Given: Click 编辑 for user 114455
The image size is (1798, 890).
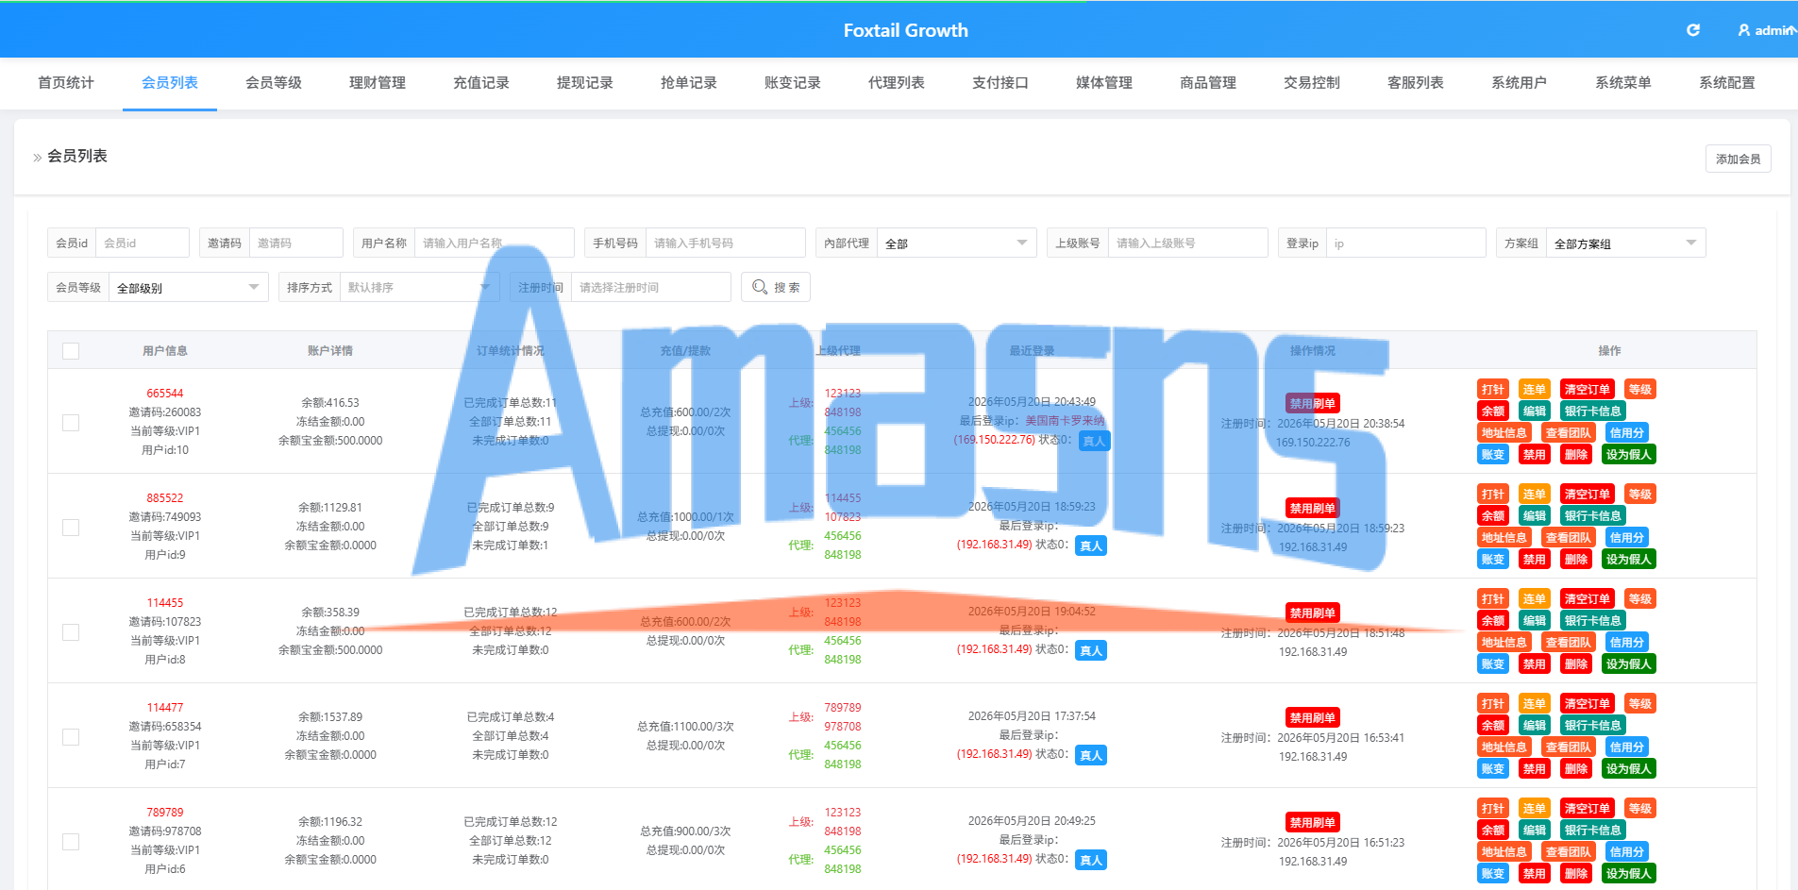Looking at the screenshot, I should pyautogui.click(x=1535, y=621).
